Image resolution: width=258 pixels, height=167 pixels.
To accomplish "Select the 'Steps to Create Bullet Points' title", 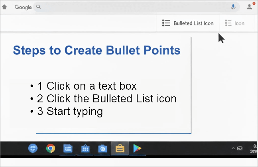I will (x=97, y=50).
